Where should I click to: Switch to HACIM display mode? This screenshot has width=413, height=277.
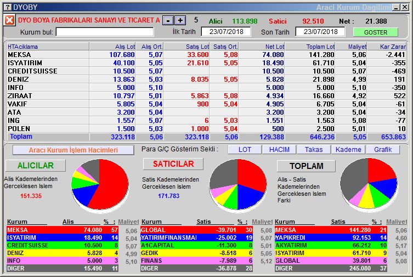click(279, 150)
